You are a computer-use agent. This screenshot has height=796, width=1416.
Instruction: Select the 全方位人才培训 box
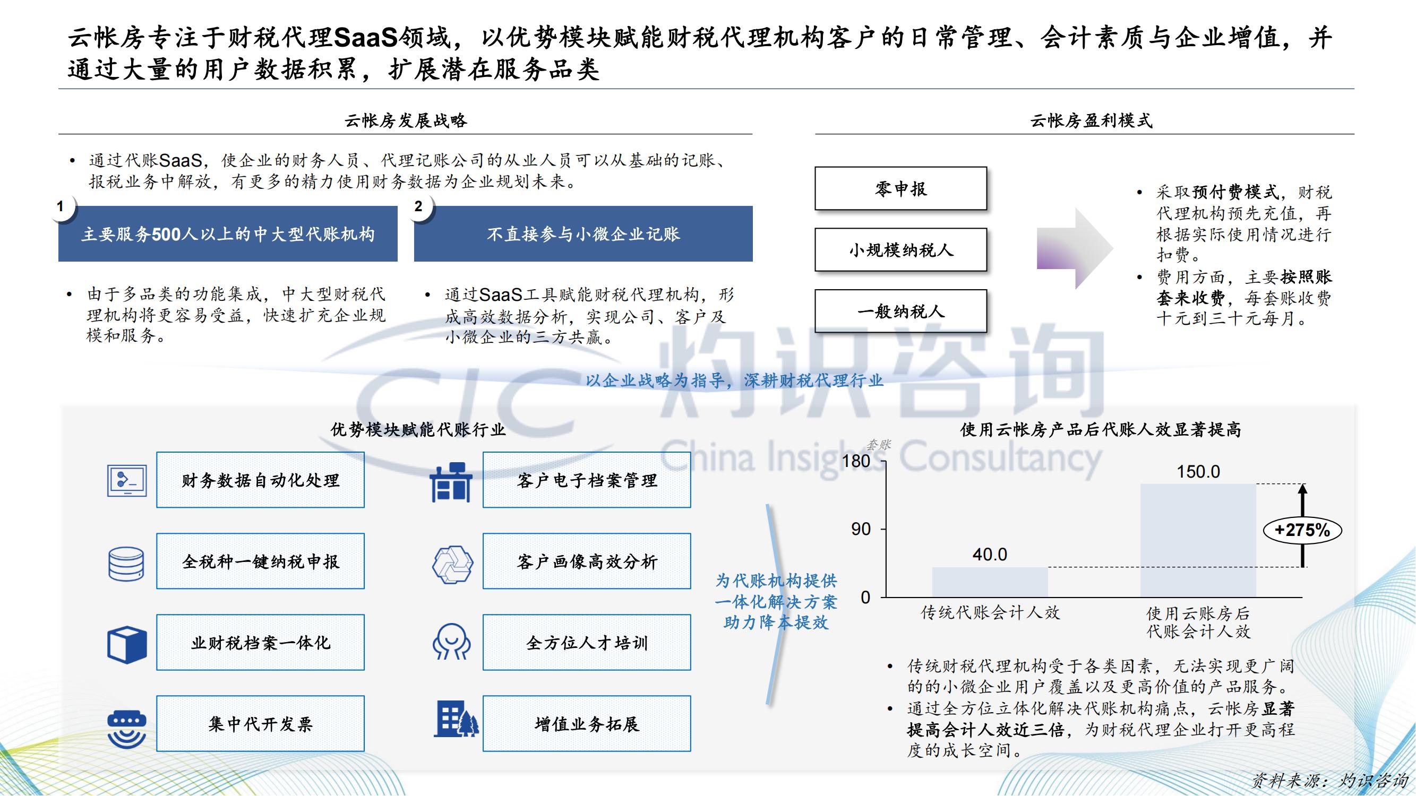click(587, 643)
